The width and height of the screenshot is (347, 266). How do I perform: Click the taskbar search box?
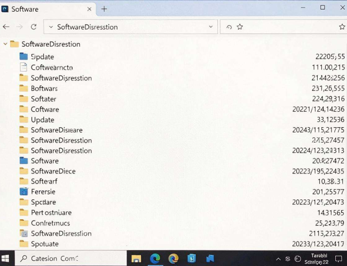71,258
